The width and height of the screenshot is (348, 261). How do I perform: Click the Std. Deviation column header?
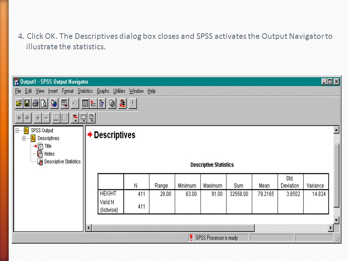click(x=290, y=182)
